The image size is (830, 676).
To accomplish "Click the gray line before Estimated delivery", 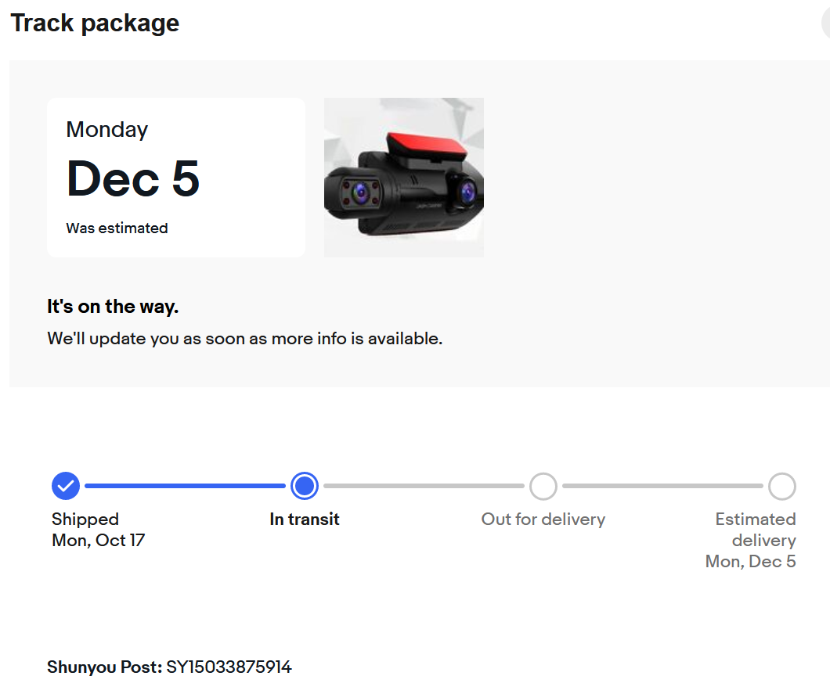I will pyautogui.click(x=662, y=486).
